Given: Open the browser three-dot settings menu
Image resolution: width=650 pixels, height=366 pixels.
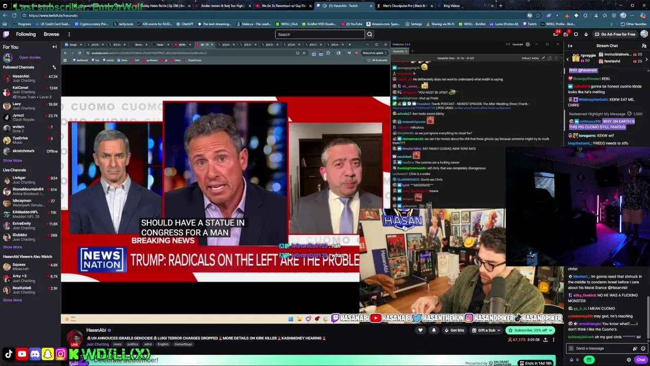Looking at the screenshot, I should pyautogui.click(x=633, y=15).
